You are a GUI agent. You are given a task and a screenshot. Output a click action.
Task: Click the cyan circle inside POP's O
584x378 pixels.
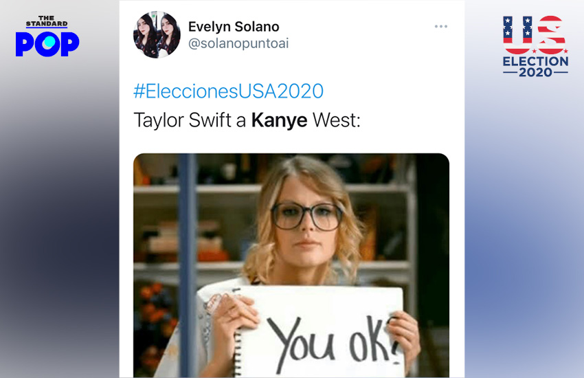49,43
